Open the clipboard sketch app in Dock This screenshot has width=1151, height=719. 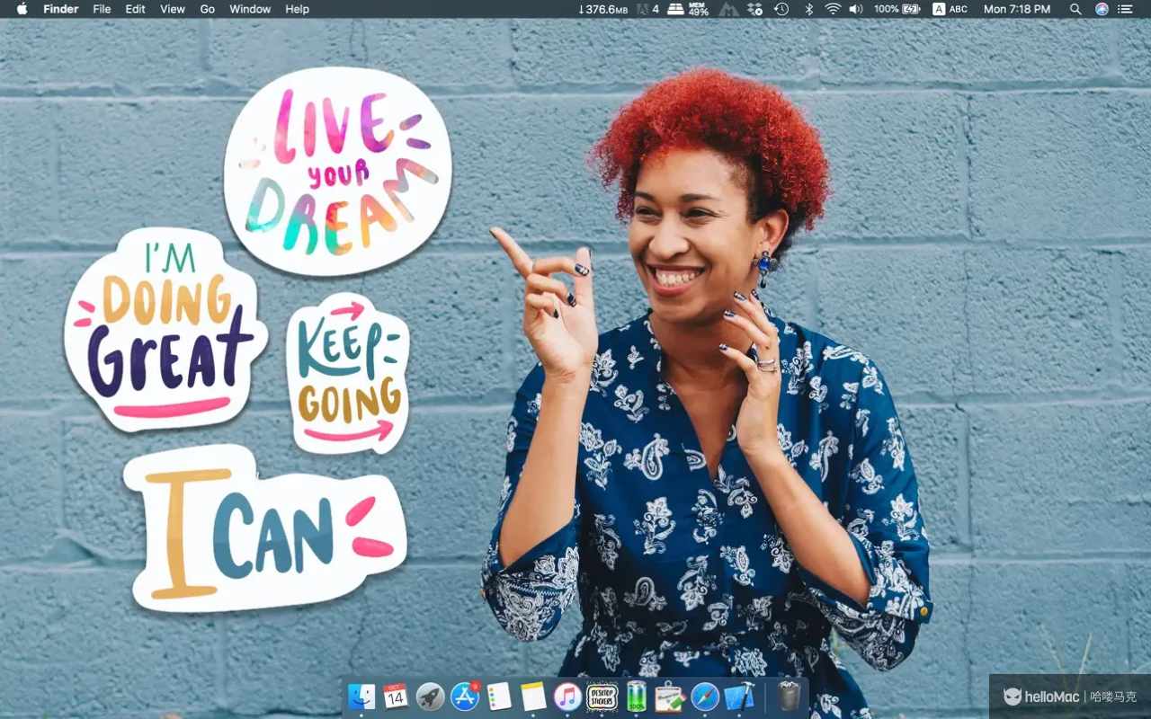tap(670, 697)
